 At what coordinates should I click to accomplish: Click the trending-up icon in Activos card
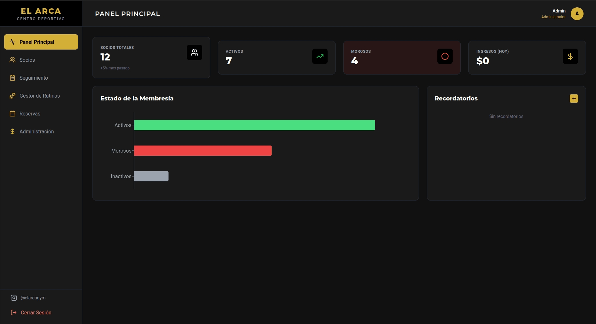click(x=320, y=56)
